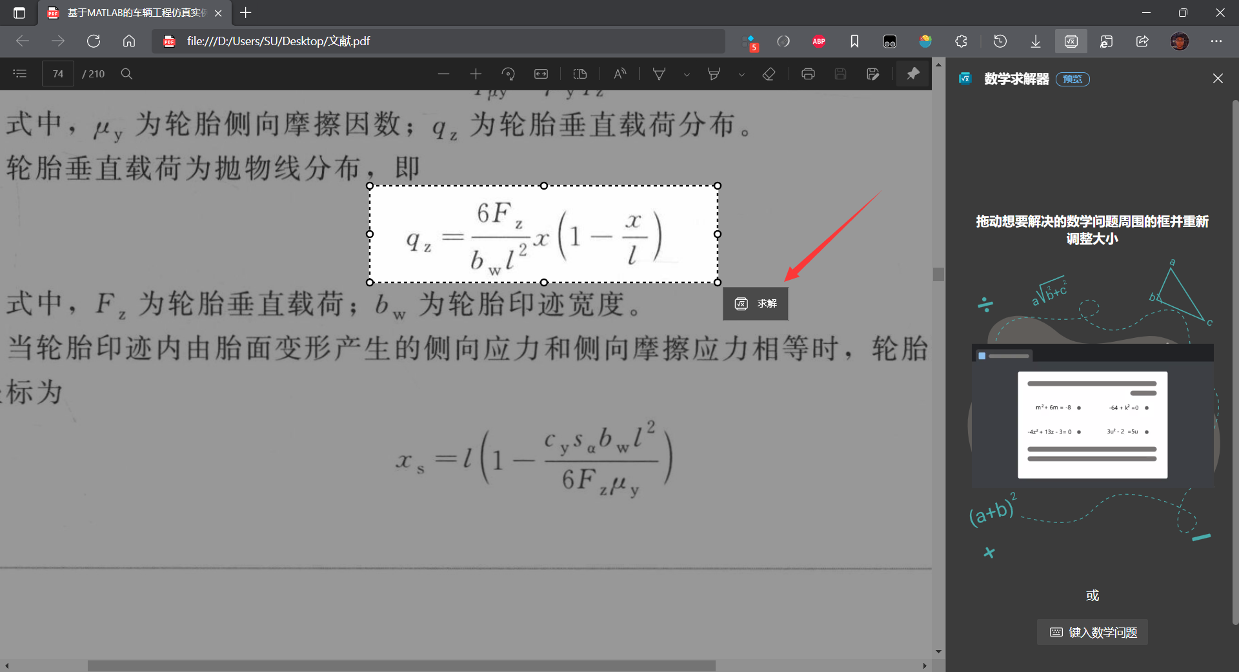The width and height of the screenshot is (1239, 672).
Task: Activate the erase tool
Action: point(769,74)
